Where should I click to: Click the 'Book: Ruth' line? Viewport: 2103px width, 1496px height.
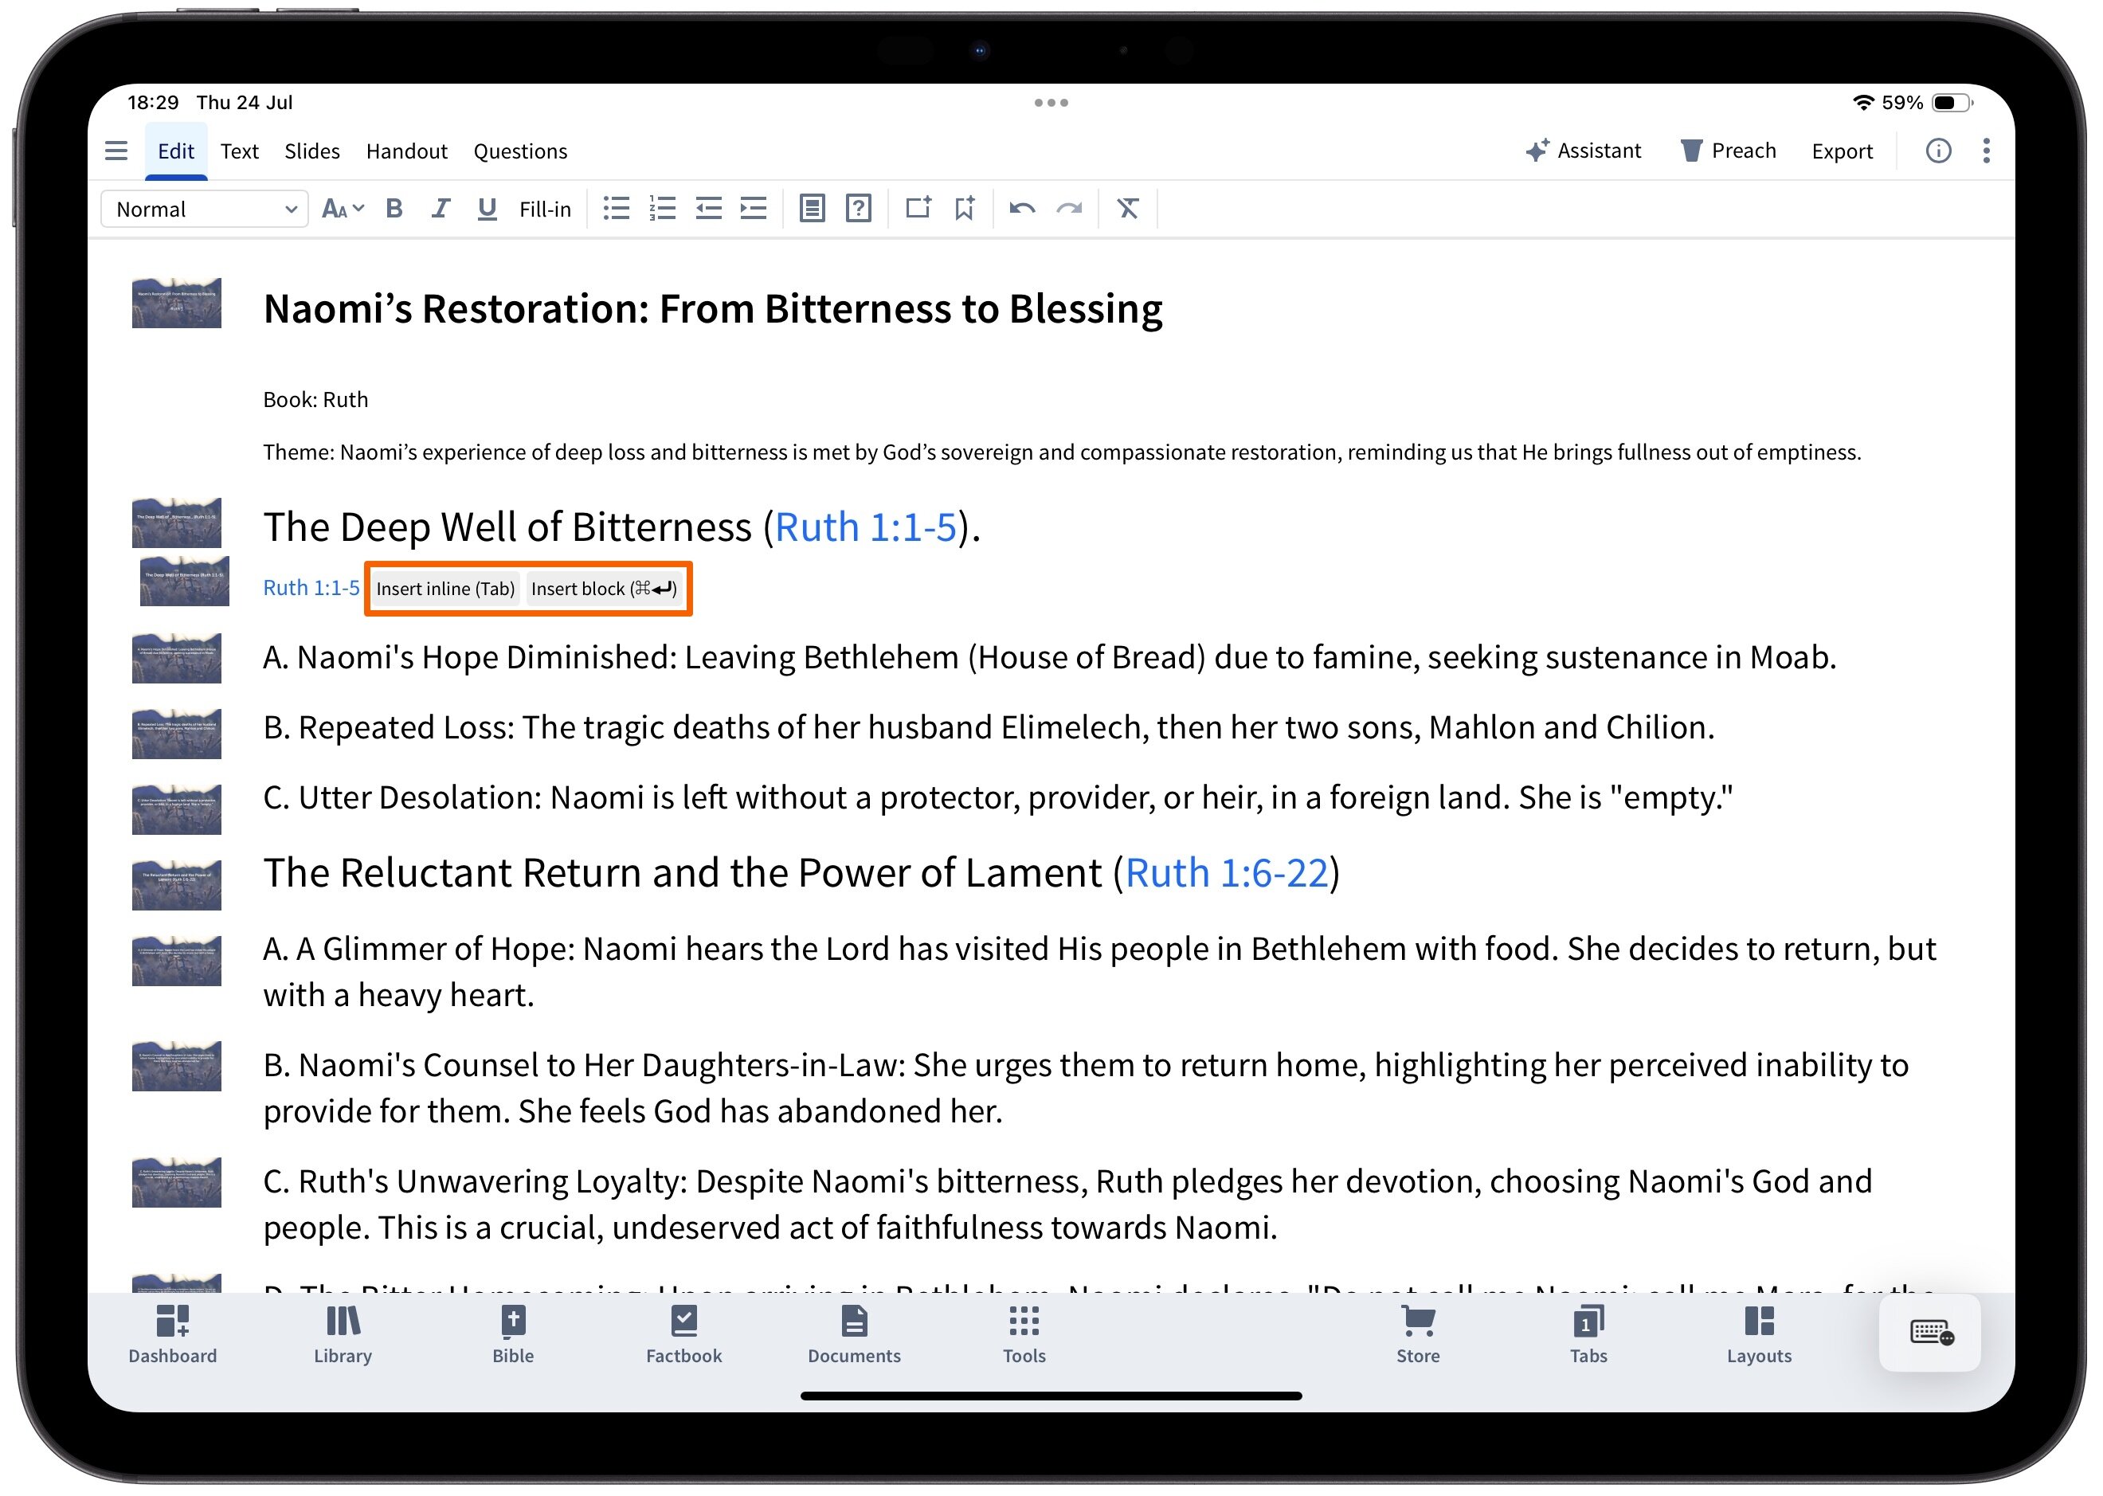315,400
